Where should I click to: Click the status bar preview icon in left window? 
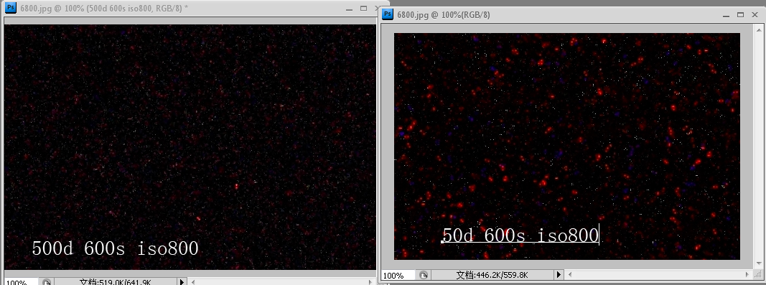pyautogui.click(x=47, y=283)
